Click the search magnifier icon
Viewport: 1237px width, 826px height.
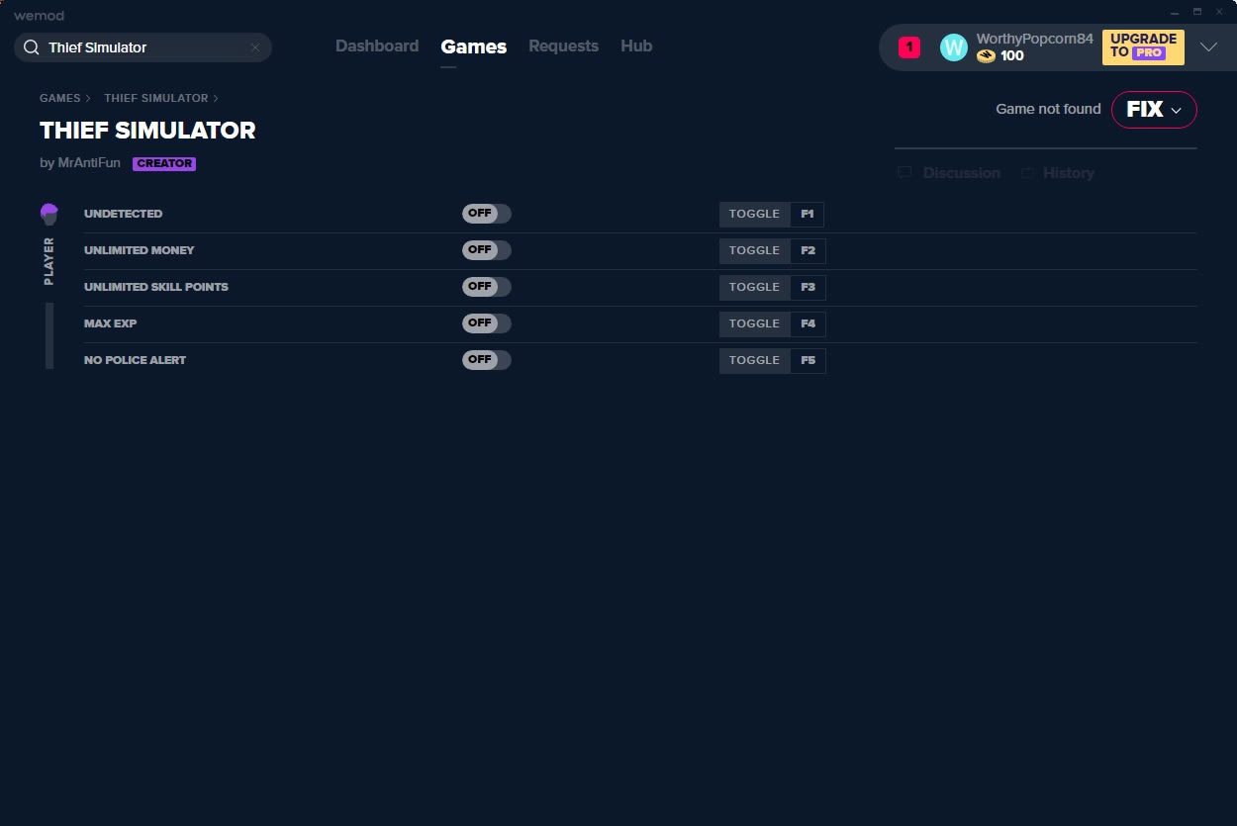click(x=32, y=47)
